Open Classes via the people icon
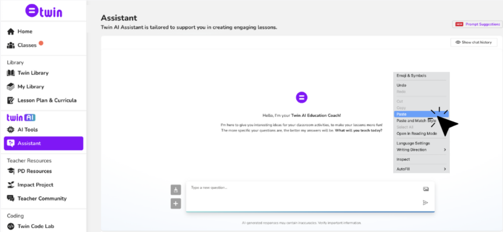This screenshot has width=503, height=232. (x=11, y=45)
